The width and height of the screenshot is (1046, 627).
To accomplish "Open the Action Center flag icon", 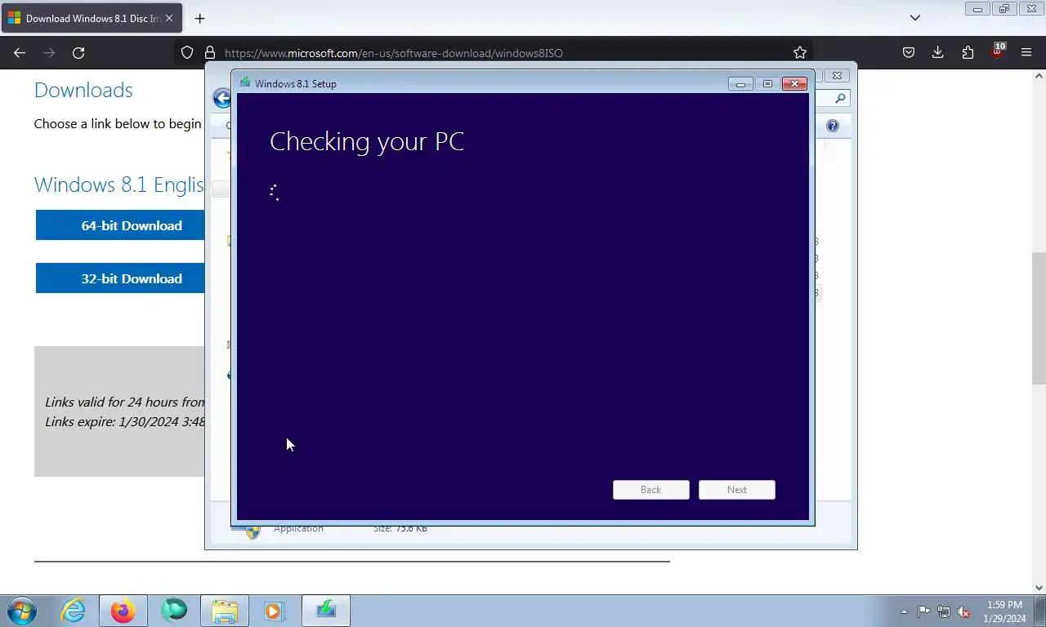I will point(924,611).
